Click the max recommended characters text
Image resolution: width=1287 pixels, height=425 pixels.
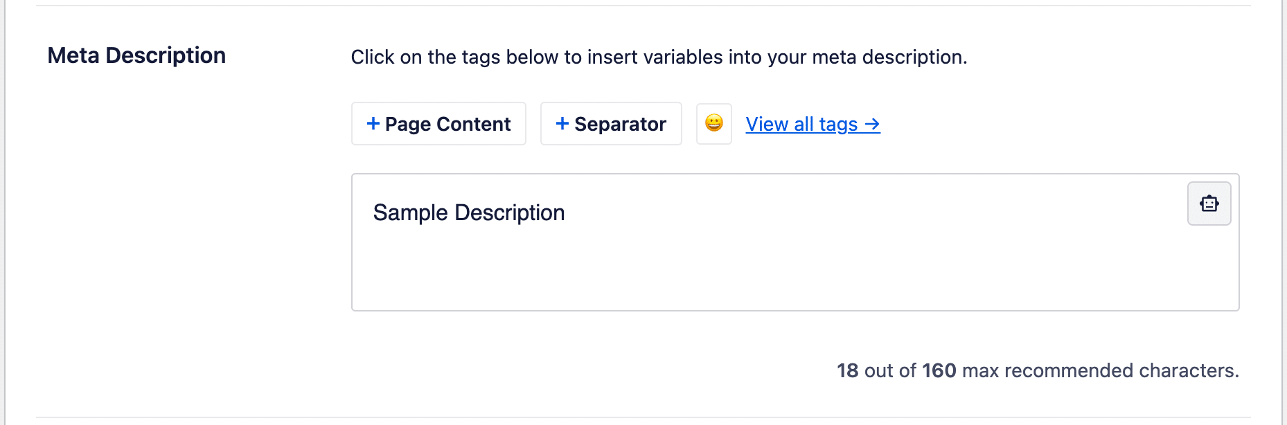click(1099, 370)
